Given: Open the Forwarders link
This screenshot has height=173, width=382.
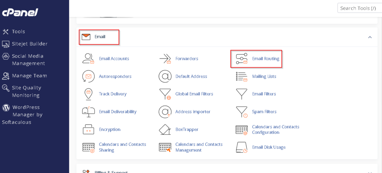Looking at the screenshot, I should pyautogui.click(x=187, y=58).
